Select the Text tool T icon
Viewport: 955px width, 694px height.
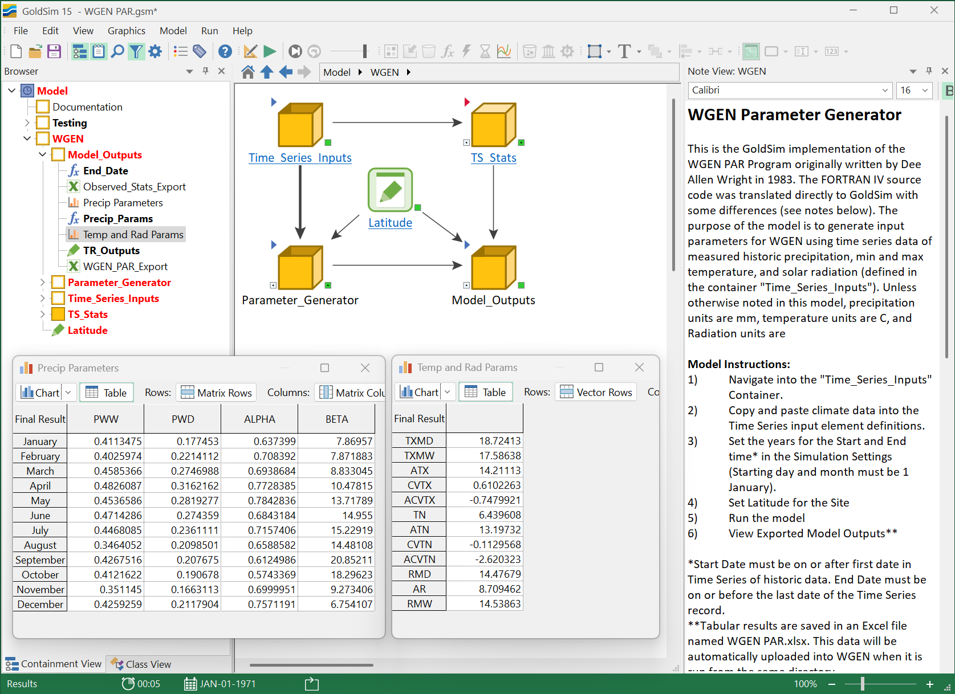click(x=624, y=51)
